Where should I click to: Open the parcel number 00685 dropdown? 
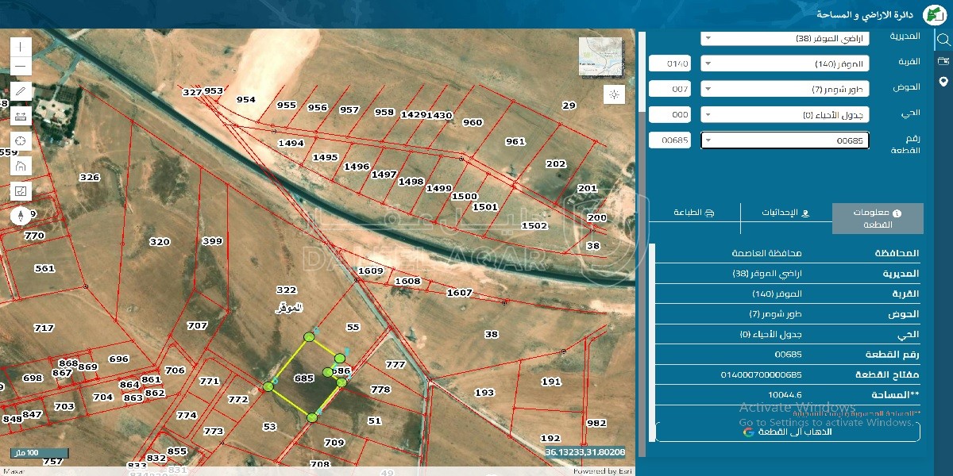[x=785, y=140]
